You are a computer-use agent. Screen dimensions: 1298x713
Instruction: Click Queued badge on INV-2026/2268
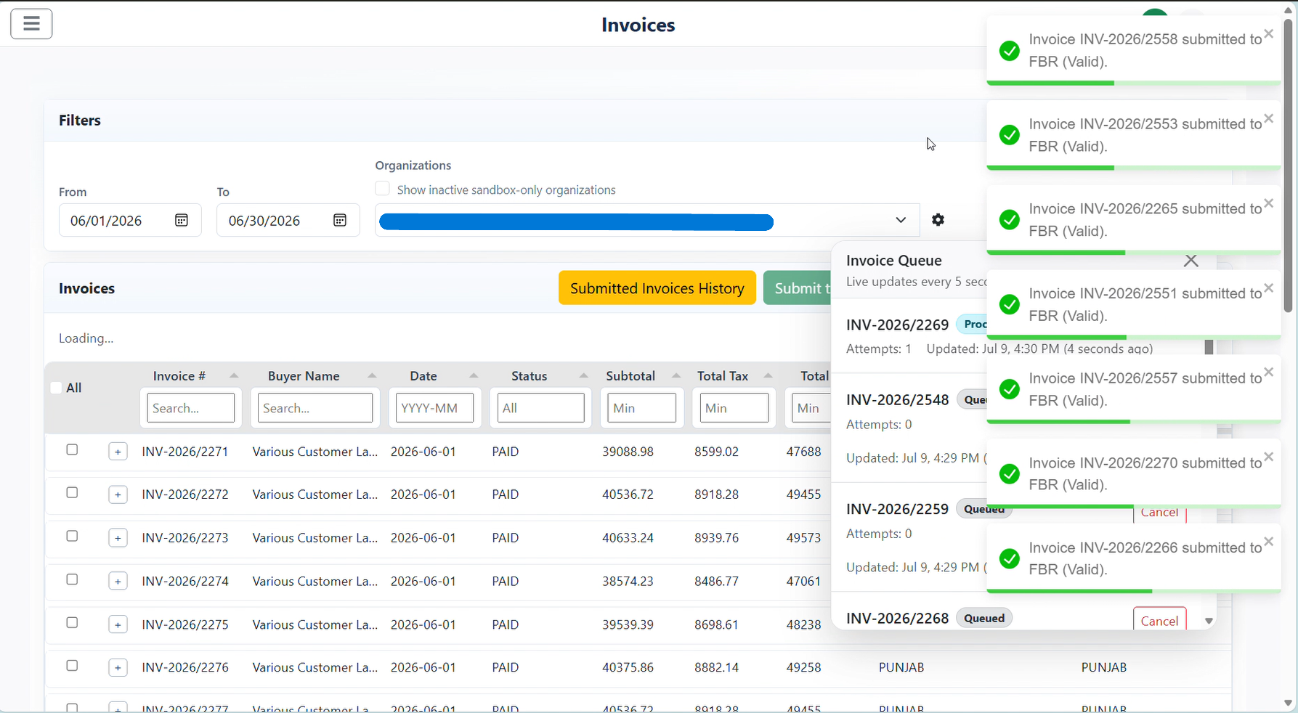(x=984, y=618)
